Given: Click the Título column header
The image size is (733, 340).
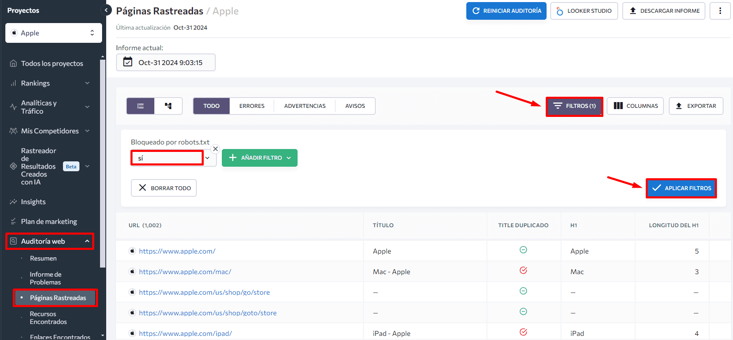Looking at the screenshot, I should click(383, 225).
